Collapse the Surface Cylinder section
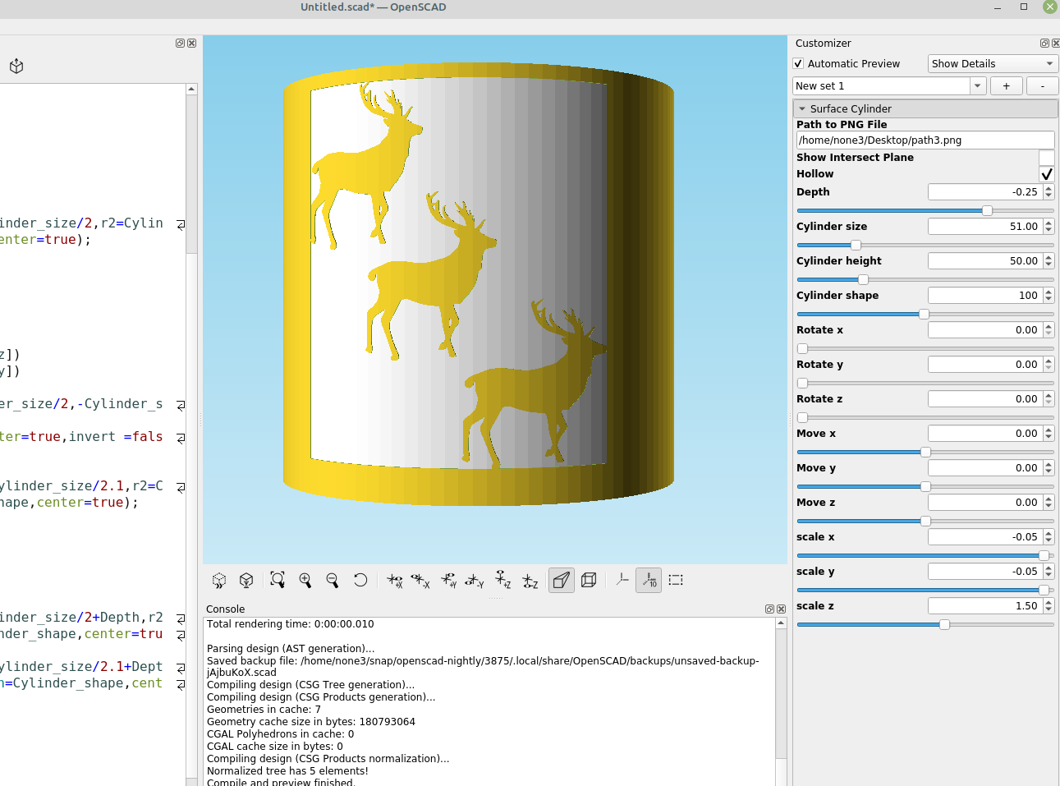Viewport: 1060px width, 786px height. click(802, 108)
